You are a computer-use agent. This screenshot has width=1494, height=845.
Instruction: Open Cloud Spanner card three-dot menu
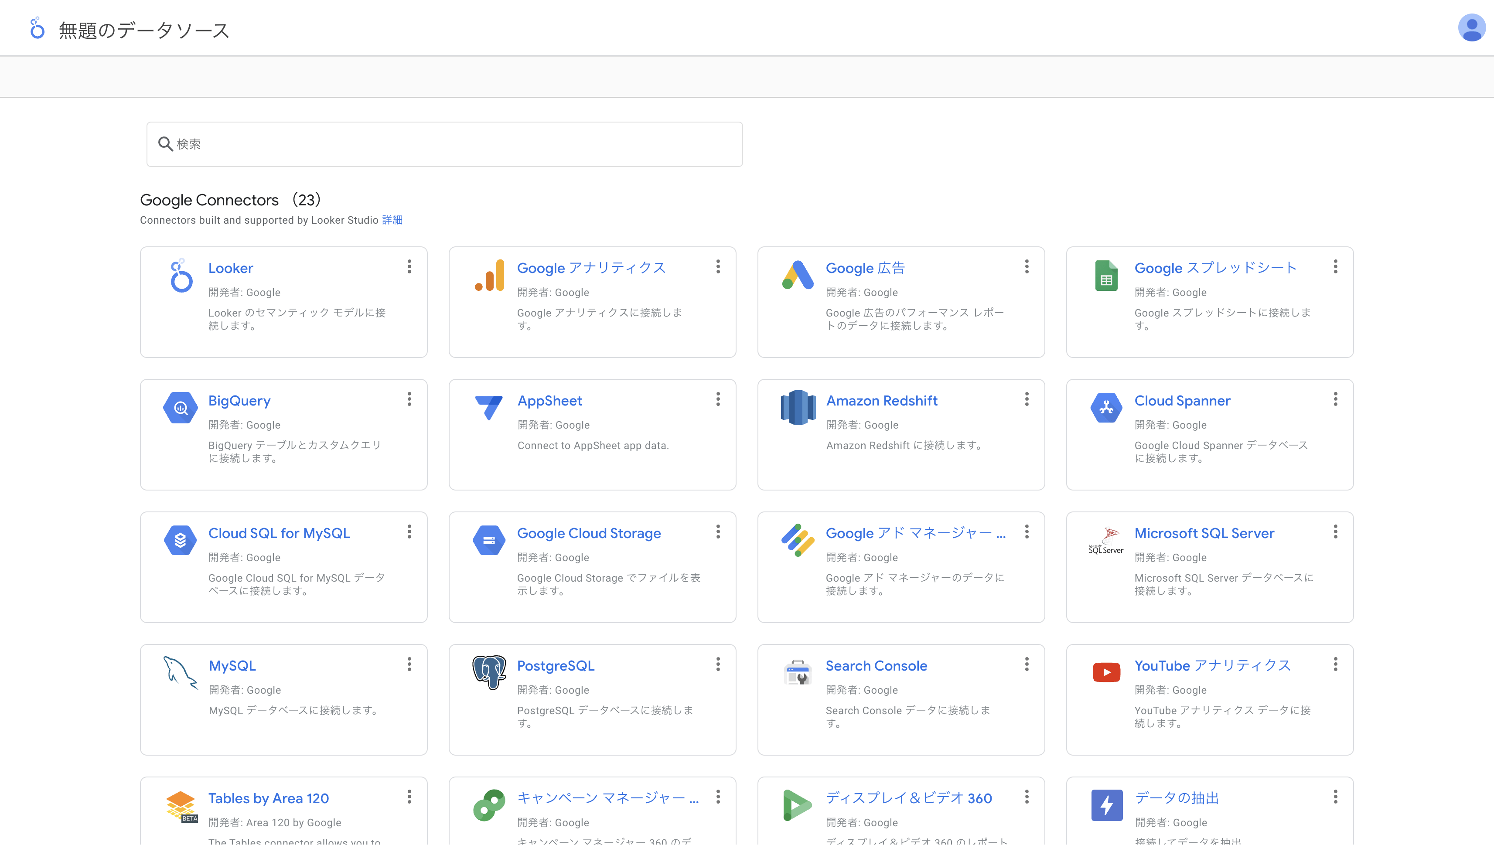(x=1336, y=399)
